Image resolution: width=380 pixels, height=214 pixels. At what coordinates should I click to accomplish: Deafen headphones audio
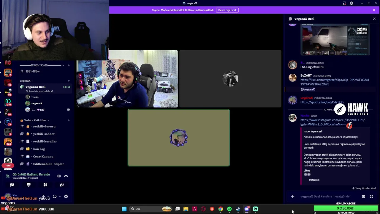pos(55,196)
